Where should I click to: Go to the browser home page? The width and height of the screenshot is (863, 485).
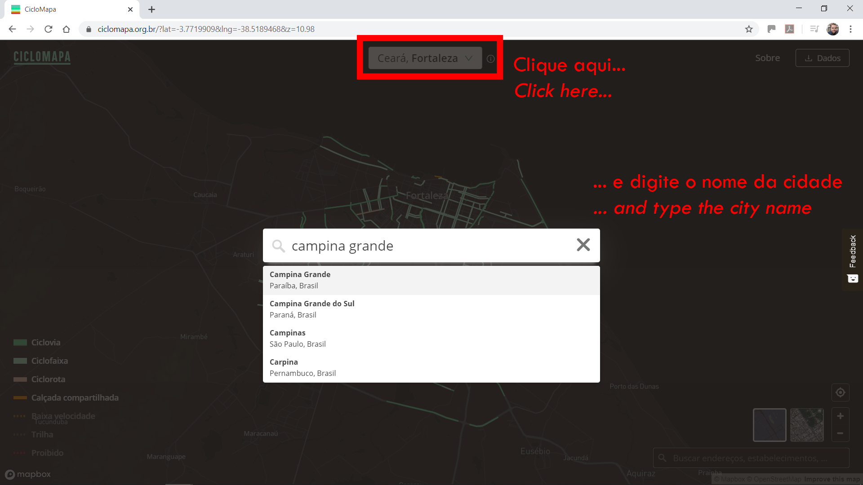(x=67, y=29)
